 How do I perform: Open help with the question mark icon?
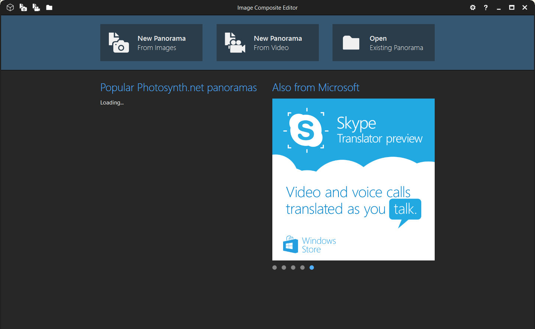pyautogui.click(x=486, y=7)
